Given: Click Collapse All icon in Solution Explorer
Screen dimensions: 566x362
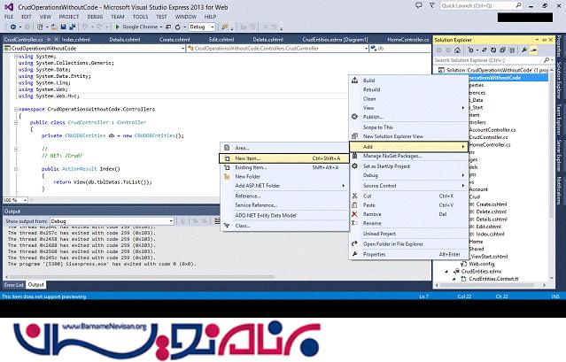Looking at the screenshot, I should [x=502, y=50].
